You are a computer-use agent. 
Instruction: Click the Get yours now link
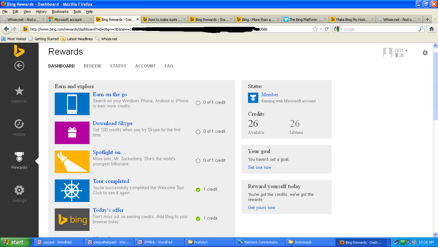tap(262, 207)
